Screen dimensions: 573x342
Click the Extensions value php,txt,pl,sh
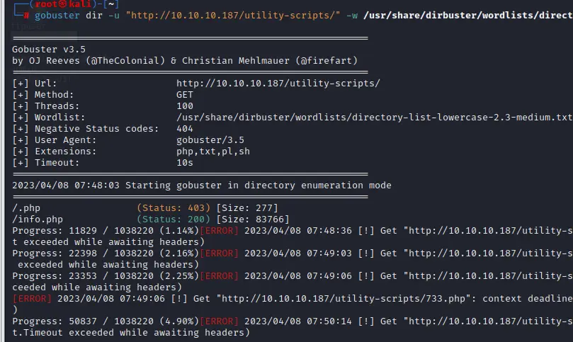212,152
